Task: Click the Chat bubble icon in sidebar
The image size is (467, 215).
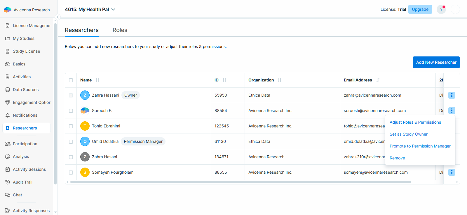Action: [x=8, y=195]
